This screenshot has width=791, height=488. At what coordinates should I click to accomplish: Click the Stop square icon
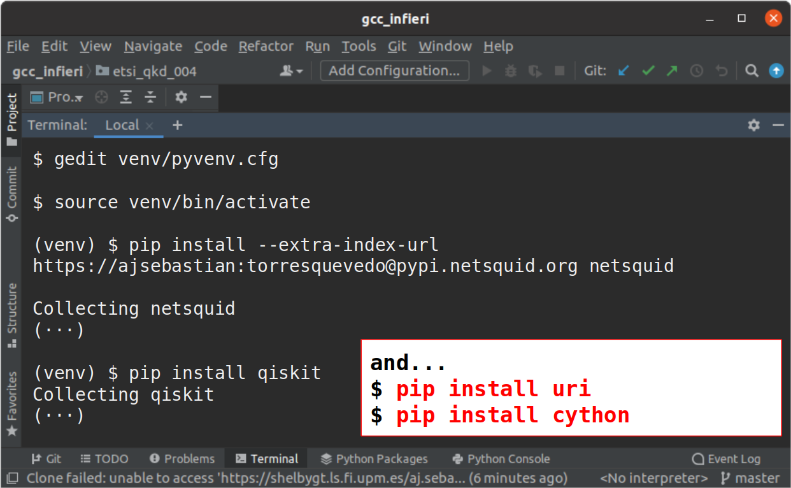click(560, 71)
